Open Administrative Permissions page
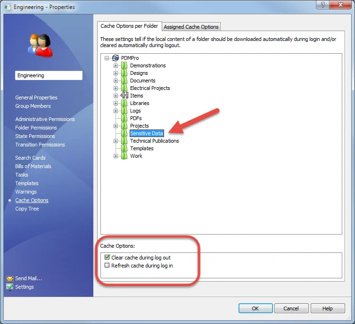The width and height of the screenshot is (355, 324). pos(45,119)
